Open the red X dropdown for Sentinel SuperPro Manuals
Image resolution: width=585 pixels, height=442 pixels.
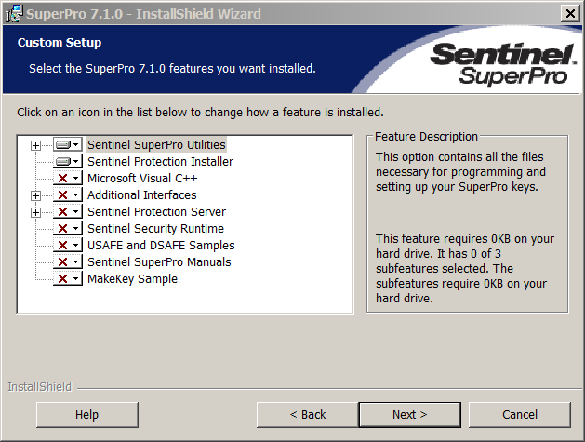click(68, 262)
